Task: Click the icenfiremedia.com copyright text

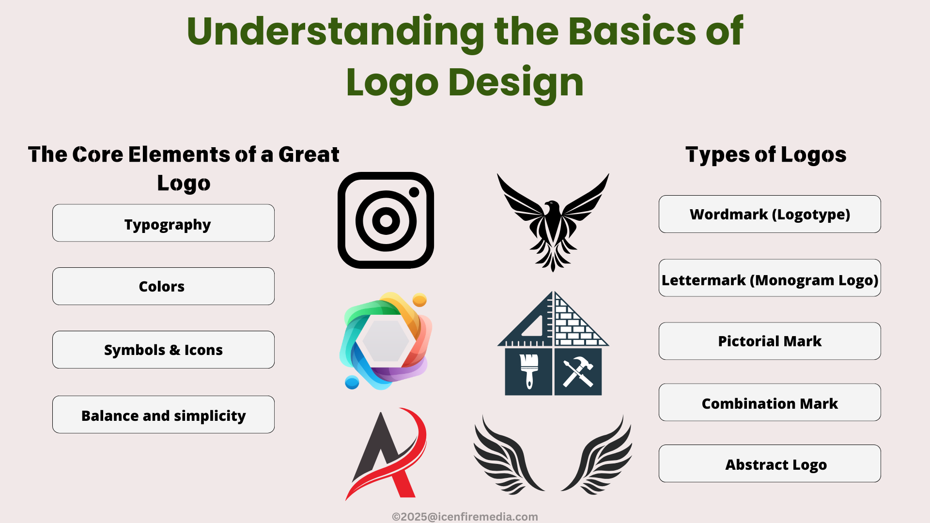Action: coord(465,517)
